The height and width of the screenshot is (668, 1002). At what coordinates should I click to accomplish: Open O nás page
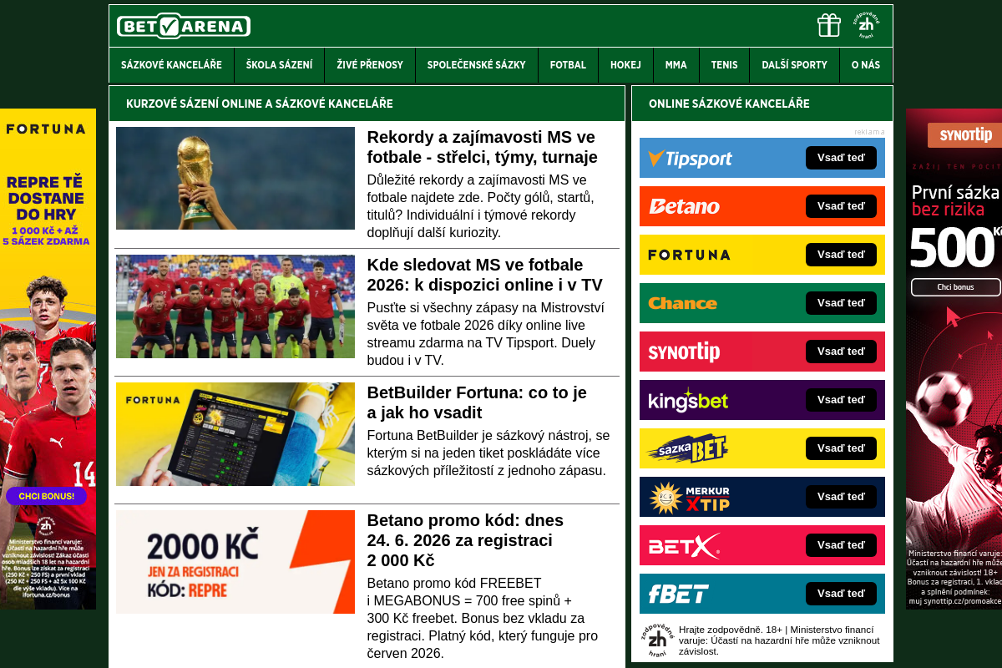point(866,65)
